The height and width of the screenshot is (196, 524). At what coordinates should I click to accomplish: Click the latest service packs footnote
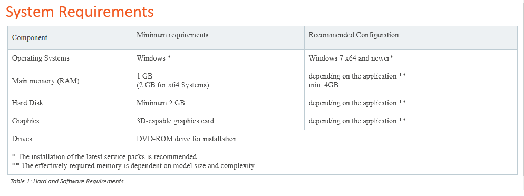point(104,156)
